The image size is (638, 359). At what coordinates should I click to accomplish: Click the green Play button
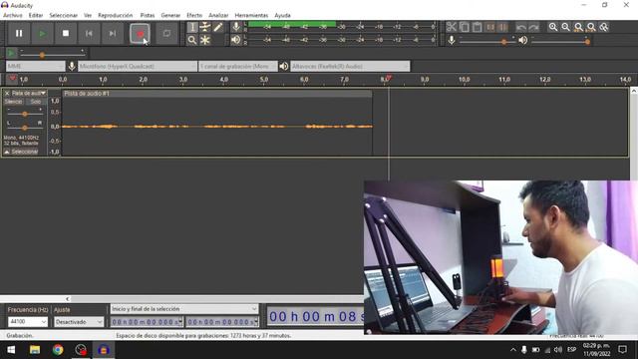click(42, 33)
